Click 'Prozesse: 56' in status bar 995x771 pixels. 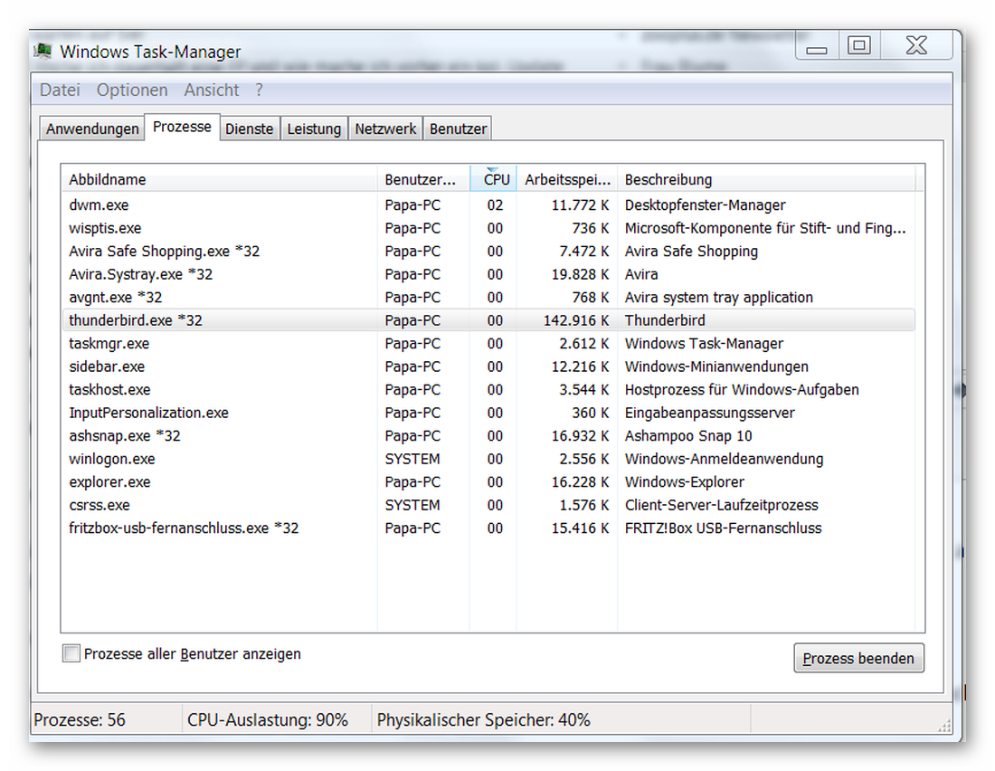pos(80,719)
